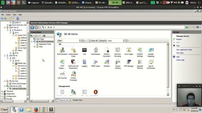The height and width of the screenshot is (113, 202).
Task: Click Restart in Actions pane
Action: coord(179,39)
